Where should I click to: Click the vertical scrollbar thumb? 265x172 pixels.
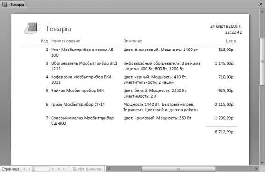262,62
